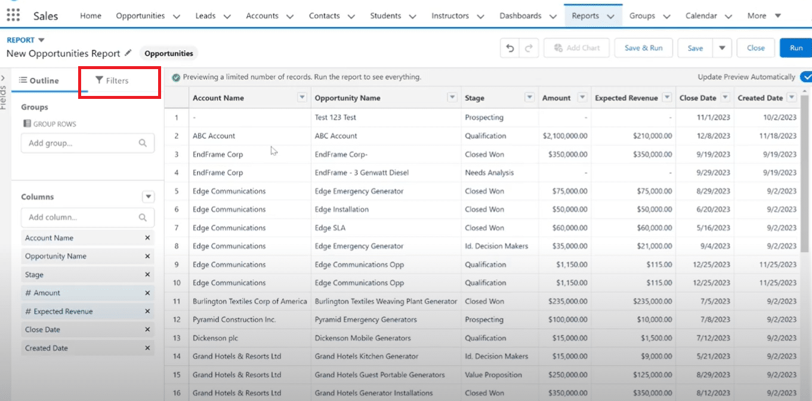This screenshot has width=812, height=401.
Task: Click the search icon in Add group field
Action: click(143, 143)
